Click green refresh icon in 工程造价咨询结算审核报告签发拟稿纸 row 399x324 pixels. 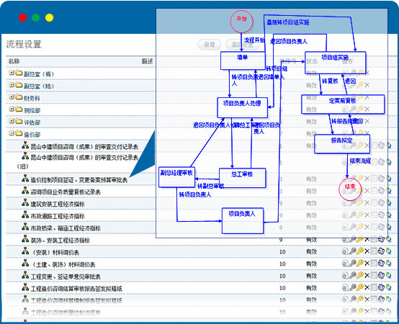(x=389, y=287)
